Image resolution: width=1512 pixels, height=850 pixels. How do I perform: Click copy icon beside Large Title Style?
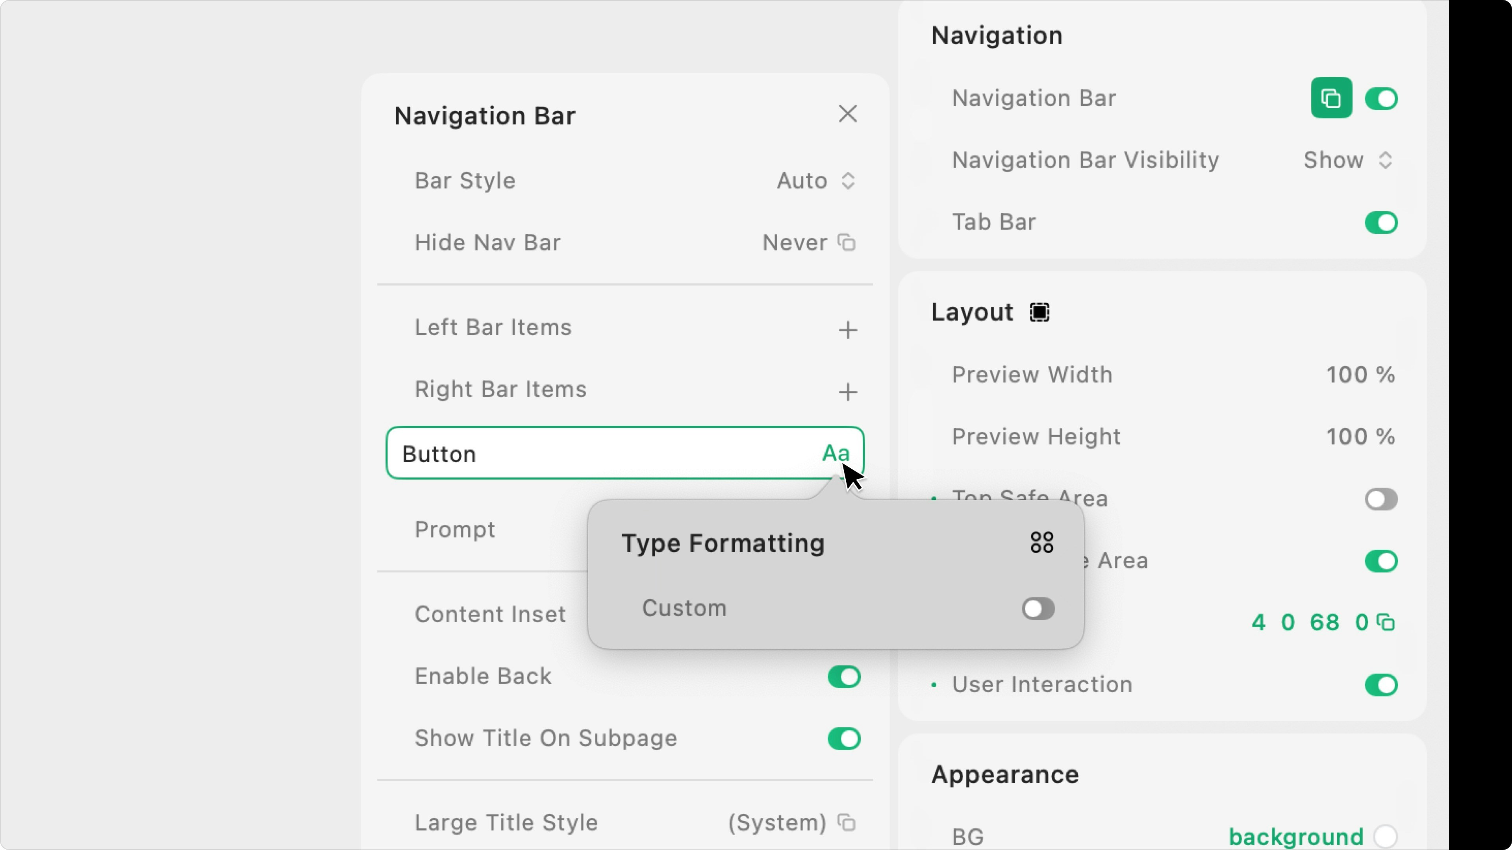847,822
